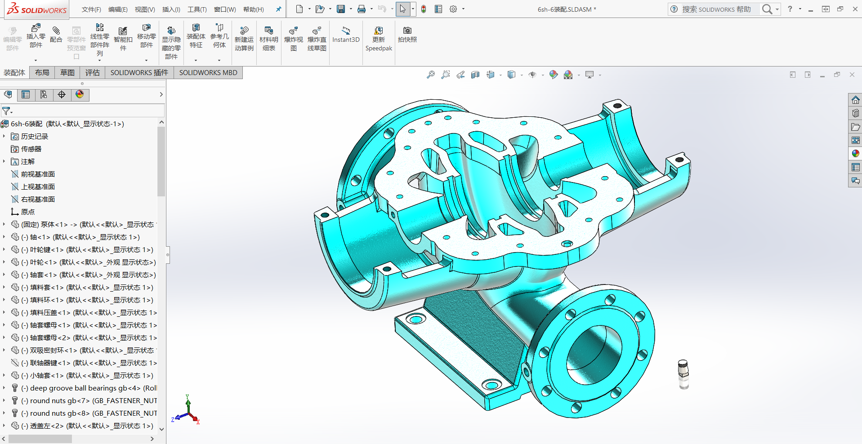The image size is (862, 444).
Task: Toggle the FeatureManager design tree tab
Action: pos(8,94)
